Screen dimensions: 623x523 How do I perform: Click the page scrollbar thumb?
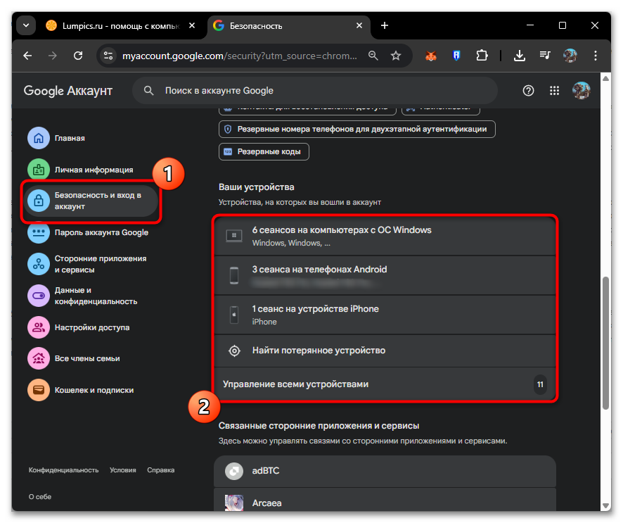point(605,343)
